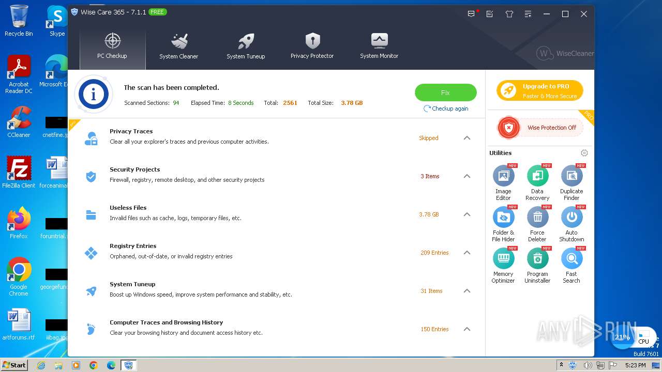The width and height of the screenshot is (662, 372).
Task: Click the 'Skipped' privacy traces status
Action: point(429,138)
